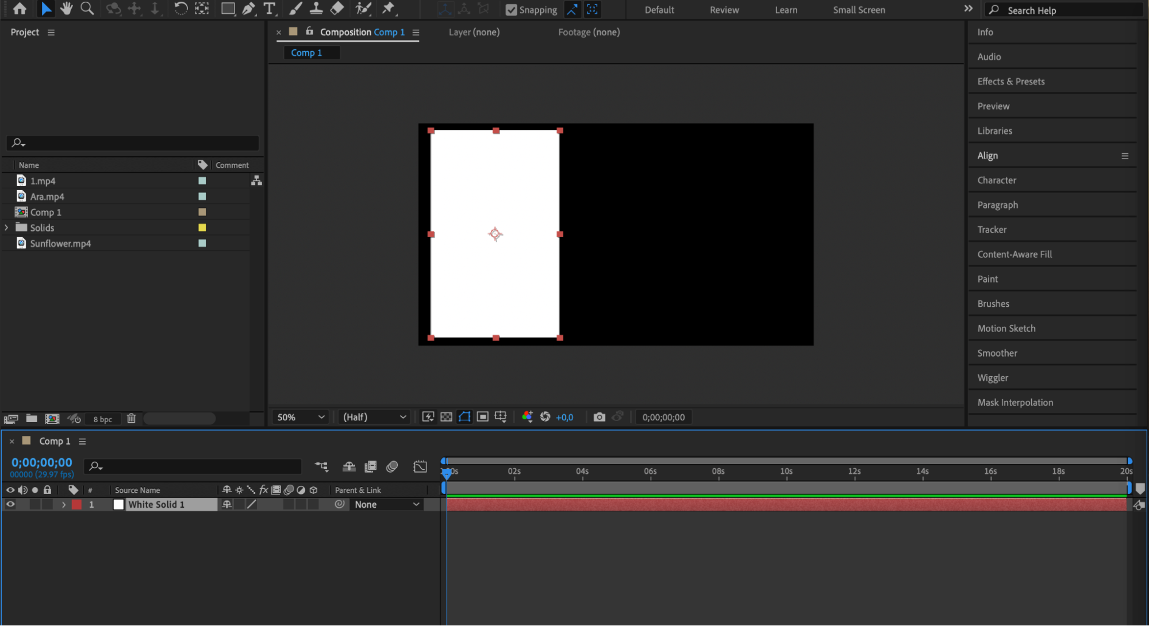Select the Rotation tool
This screenshot has height=626, width=1149.
click(180, 9)
